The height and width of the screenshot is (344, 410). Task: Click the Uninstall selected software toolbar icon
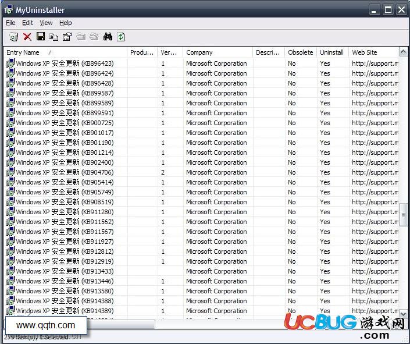pos(13,37)
